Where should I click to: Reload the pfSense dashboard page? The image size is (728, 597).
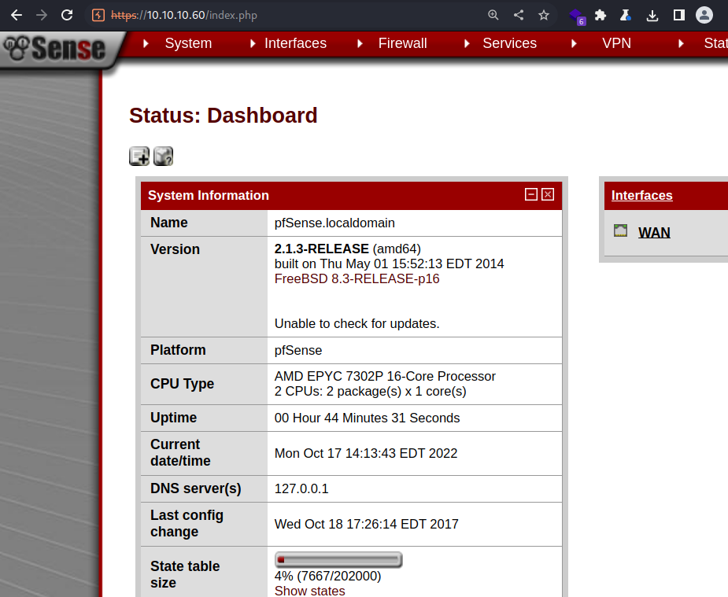click(x=67, y=15)
